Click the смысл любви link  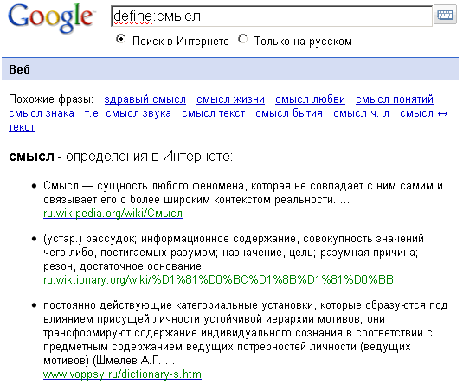[310, 99]
